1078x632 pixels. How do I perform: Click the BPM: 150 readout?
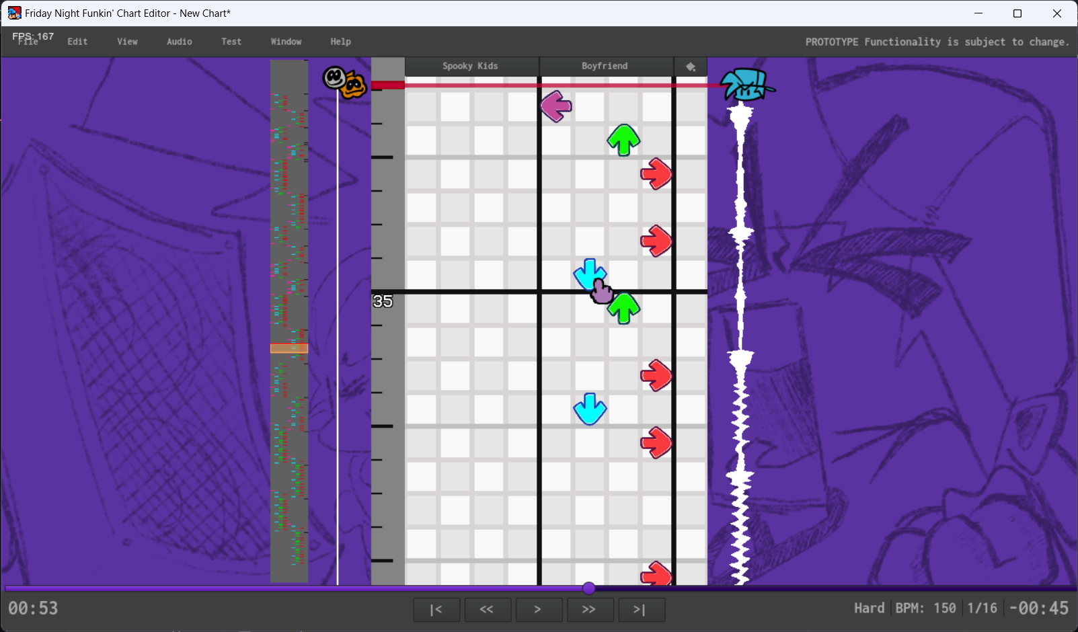926,608
